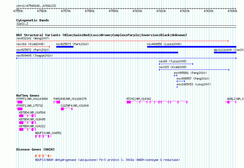Viewport: 244px width, 168px height.
Task: Open the esv1465053 (Levy2007) variant label
Action: [x=194, y=84]
